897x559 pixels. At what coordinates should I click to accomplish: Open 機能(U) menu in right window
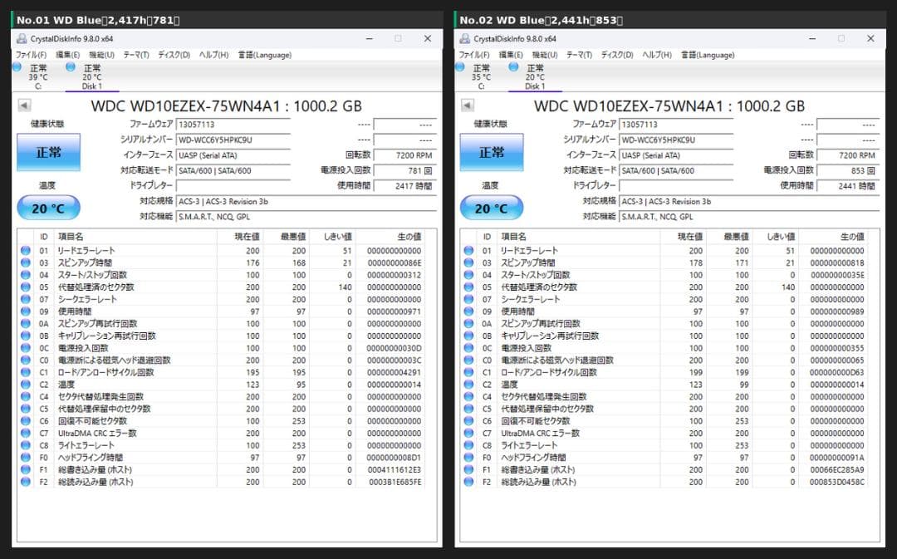tap(545, 55)
